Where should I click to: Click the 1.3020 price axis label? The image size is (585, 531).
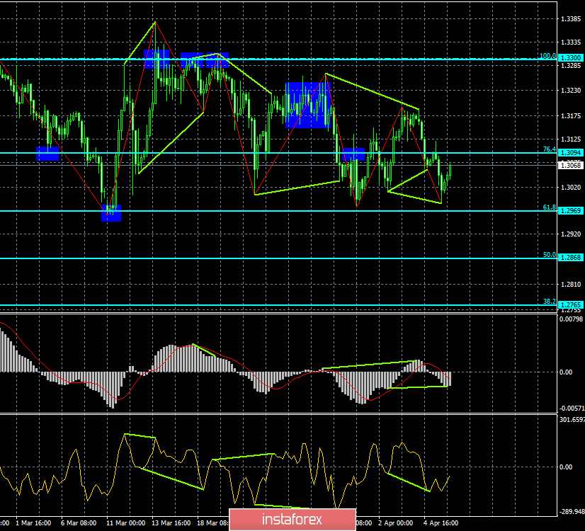tap(571, 187)
